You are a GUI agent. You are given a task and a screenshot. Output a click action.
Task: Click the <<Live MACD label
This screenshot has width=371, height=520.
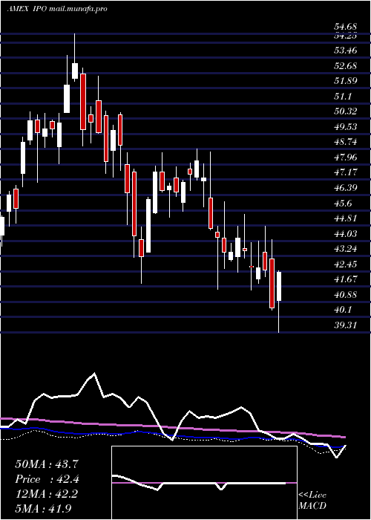[x=312, y=501]
